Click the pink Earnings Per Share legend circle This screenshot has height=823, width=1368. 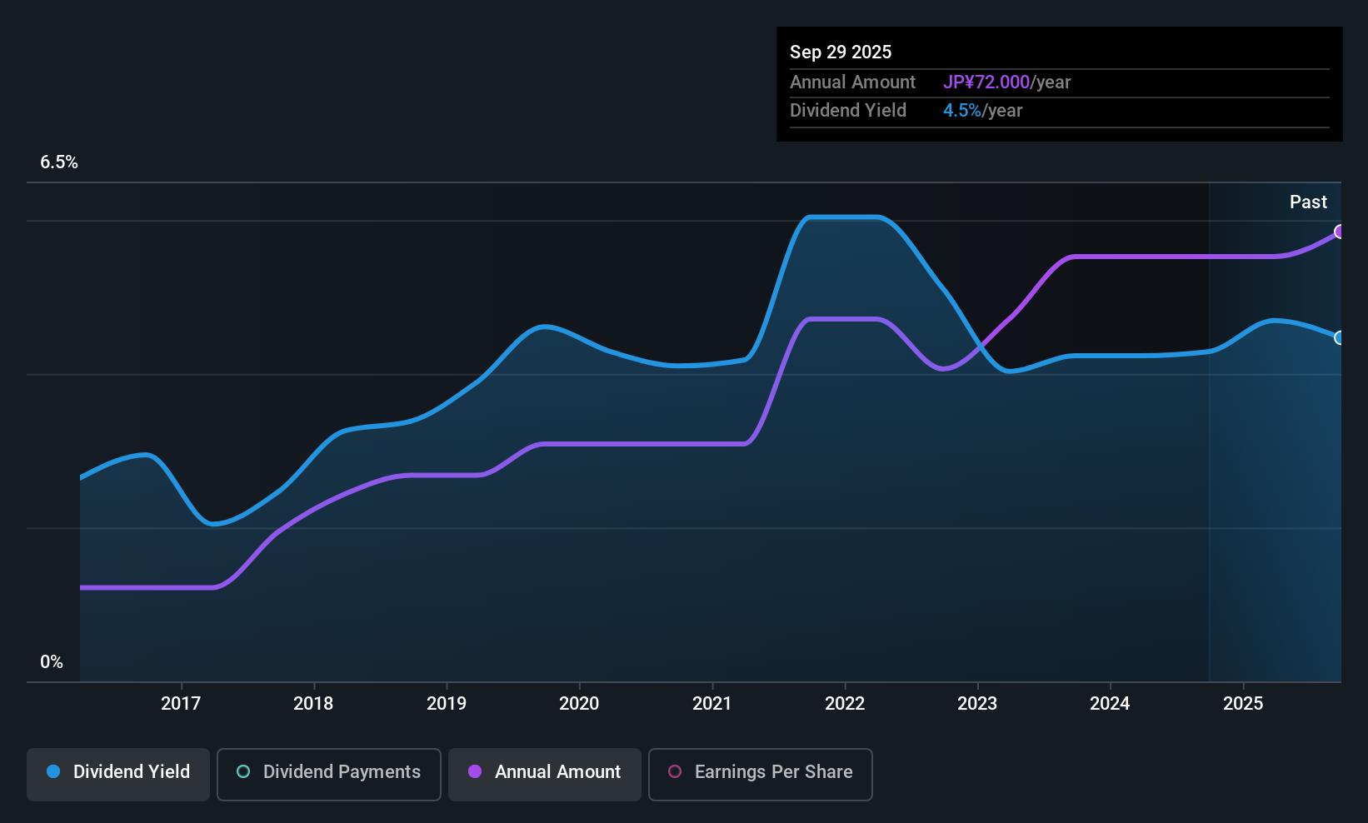(675, 772)
